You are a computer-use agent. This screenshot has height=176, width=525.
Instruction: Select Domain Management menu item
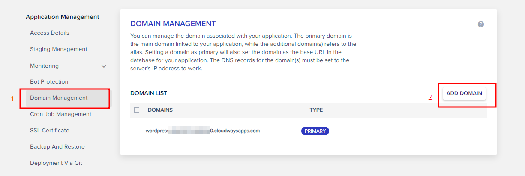(68, 98)
